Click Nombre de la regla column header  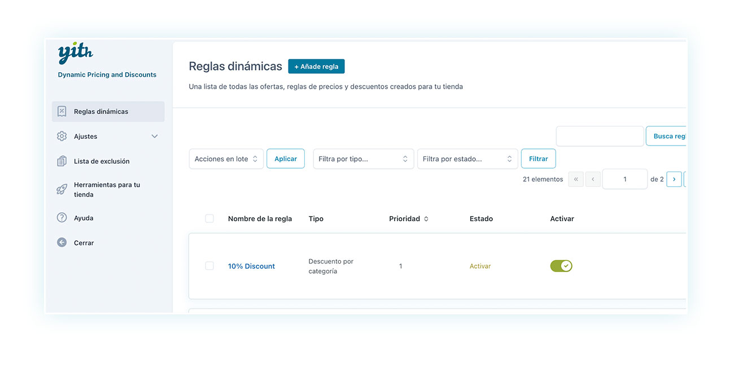(x=260, y=218)
